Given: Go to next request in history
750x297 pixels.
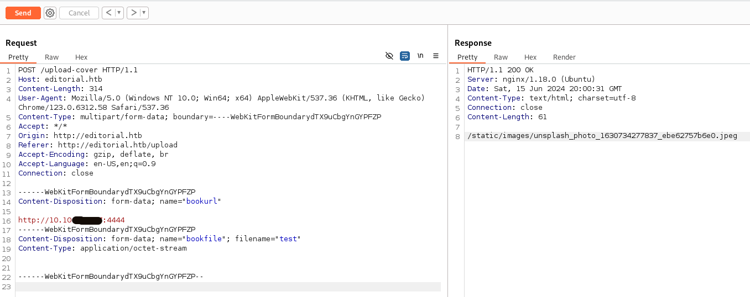Looking at the screenshot, I should [x=133, y=13].
